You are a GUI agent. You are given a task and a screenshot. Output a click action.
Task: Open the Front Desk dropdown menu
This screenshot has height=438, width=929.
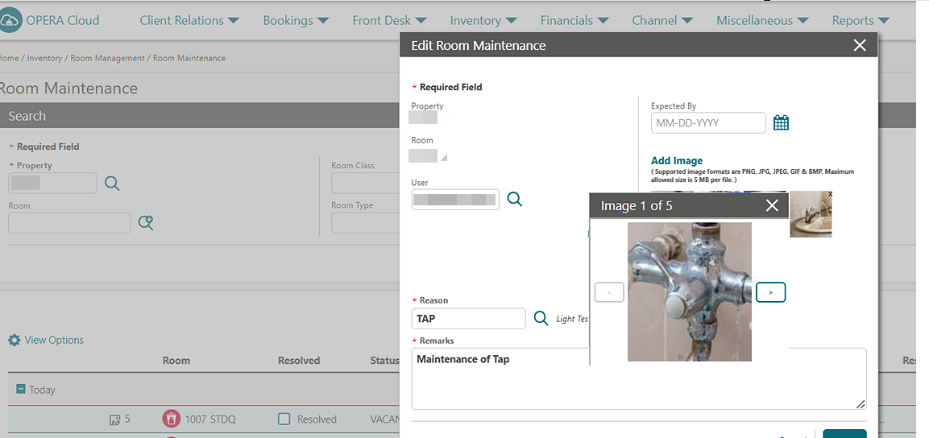click(389, 20)
